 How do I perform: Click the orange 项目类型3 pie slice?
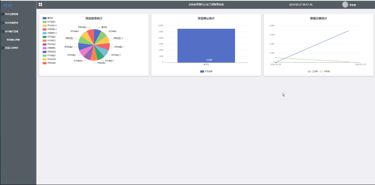[94, 56]
